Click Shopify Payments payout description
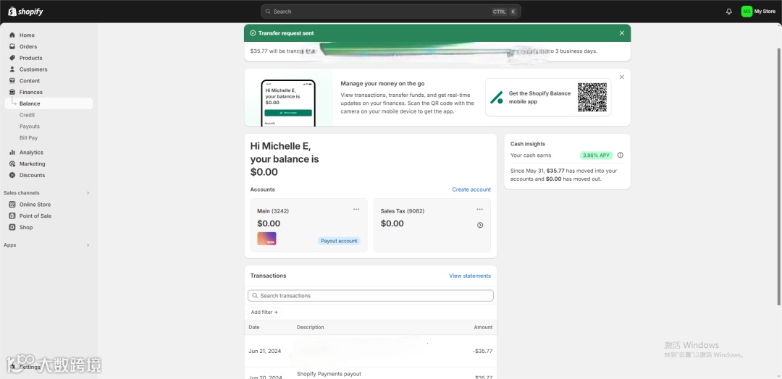Screen dimensions: 782x379 point(329,374)
